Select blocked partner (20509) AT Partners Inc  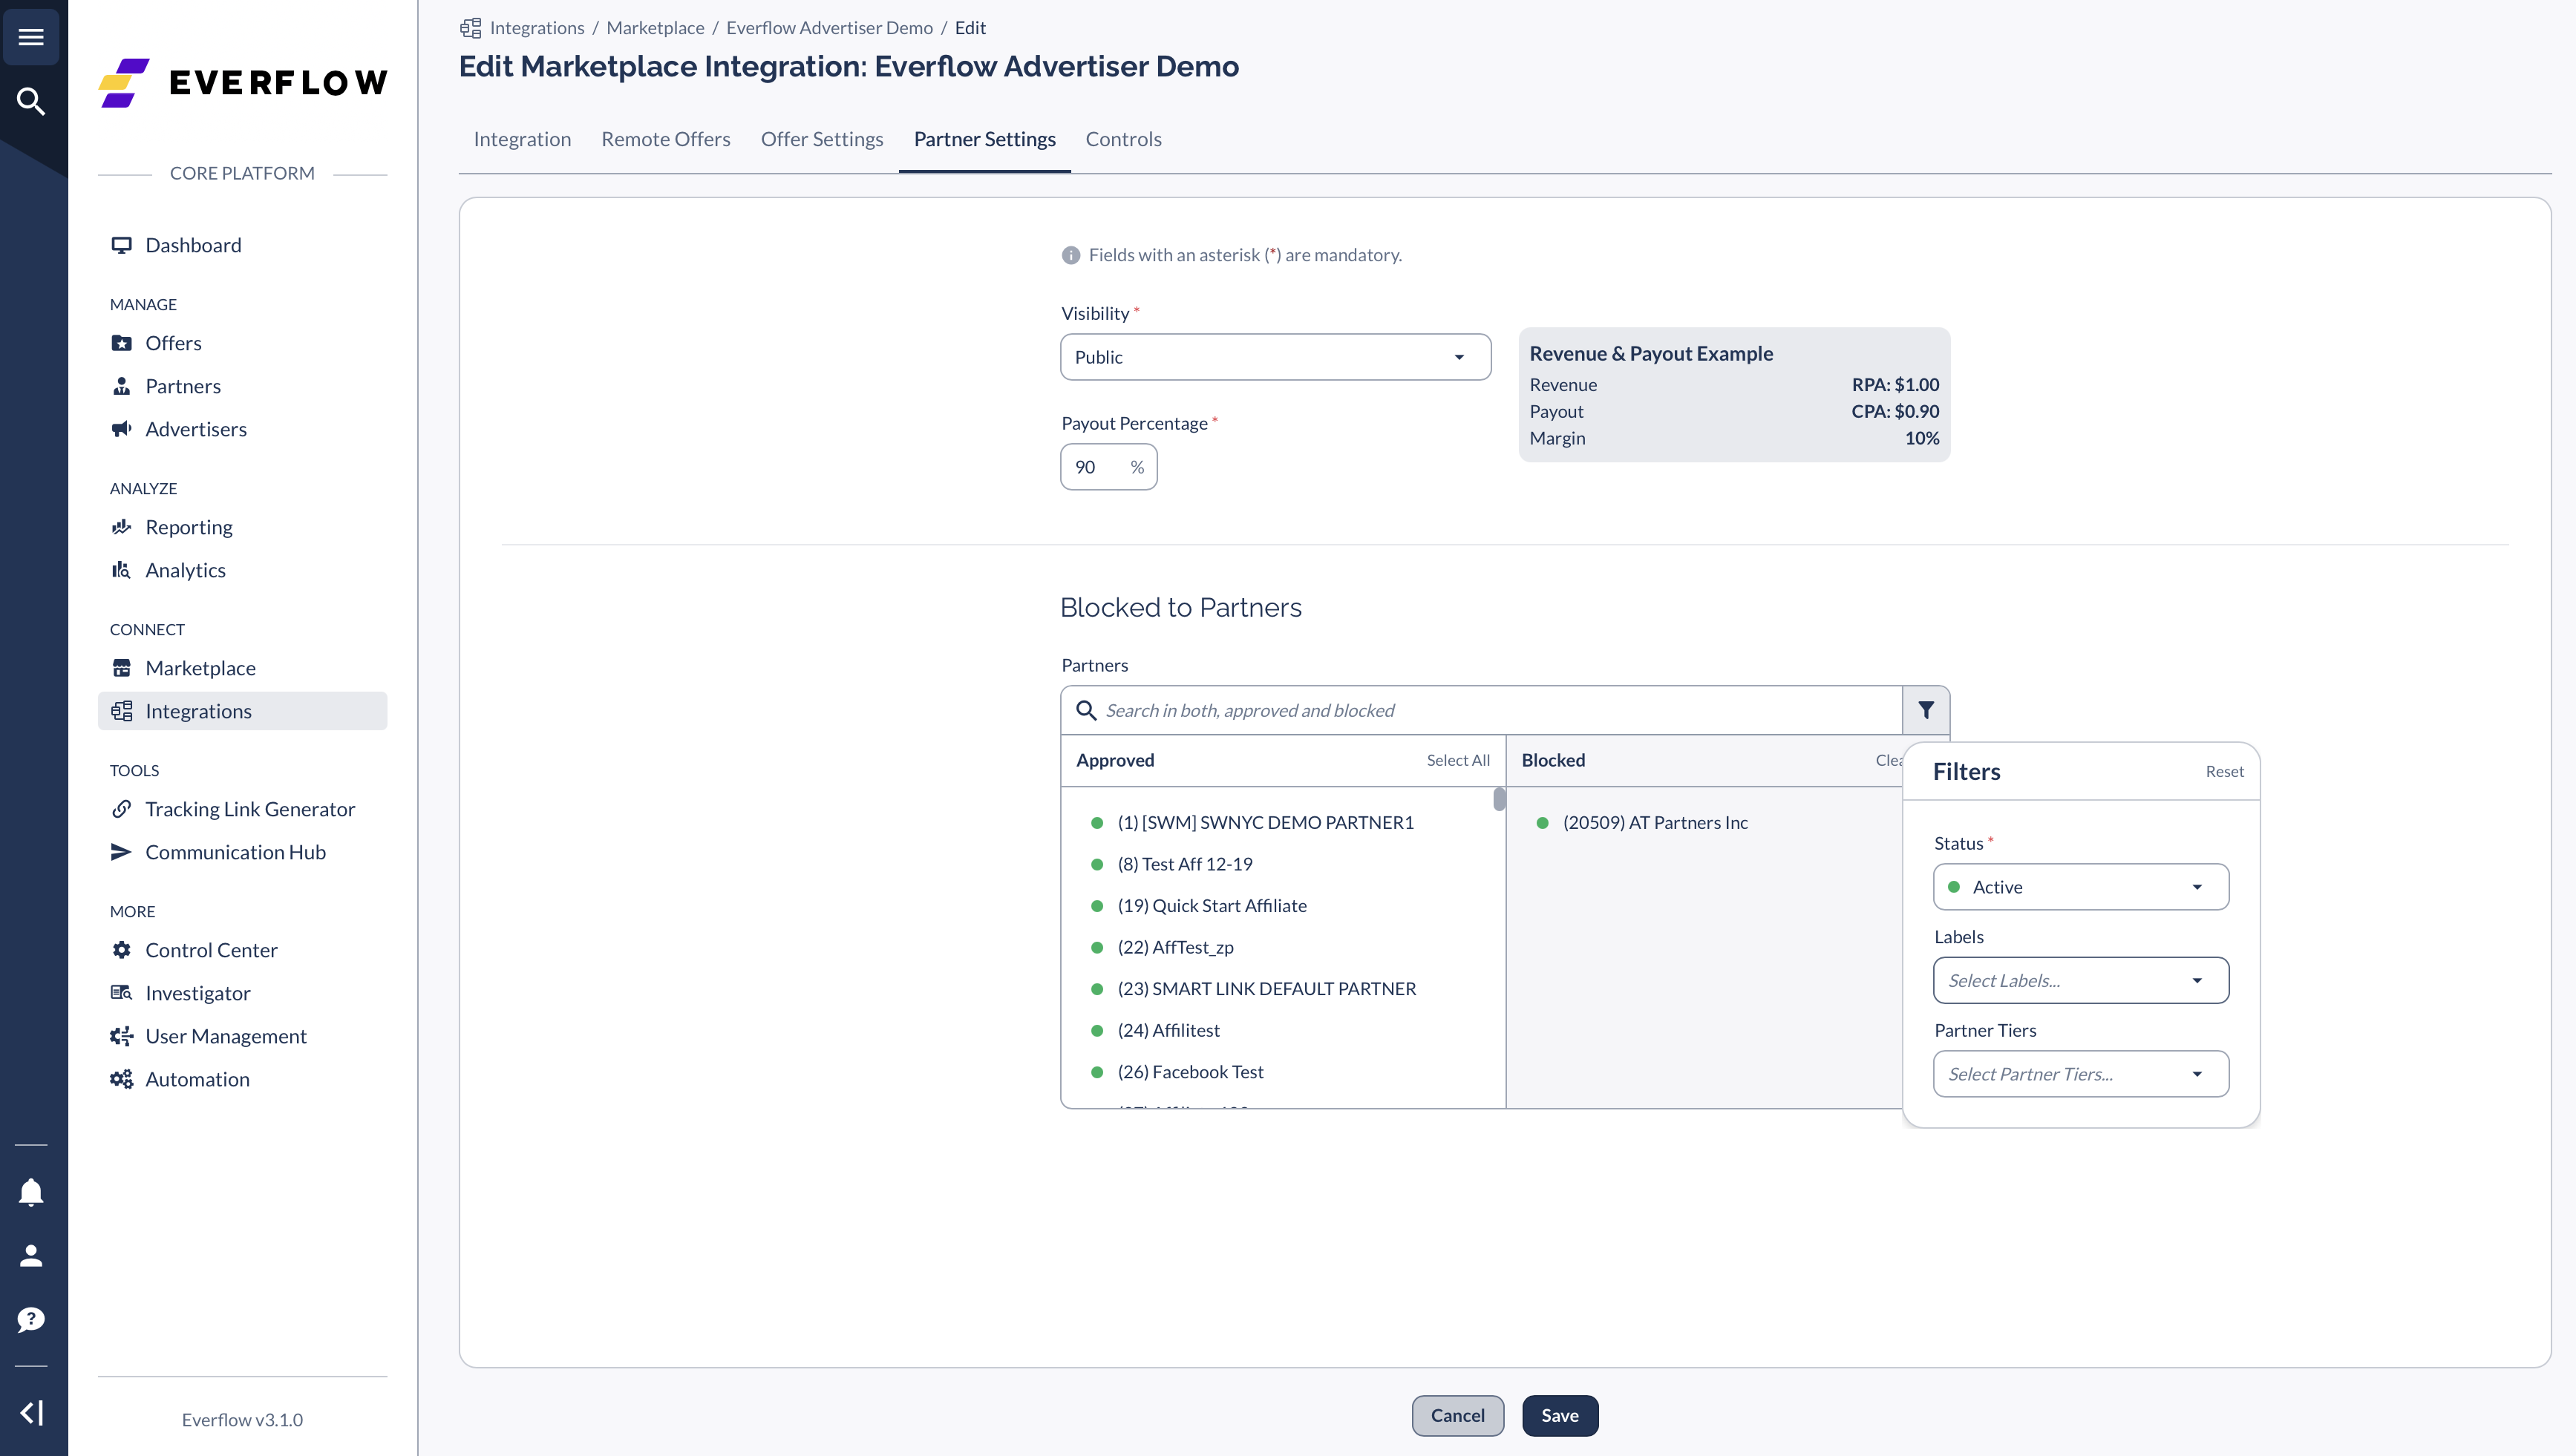pos(1655,822)
